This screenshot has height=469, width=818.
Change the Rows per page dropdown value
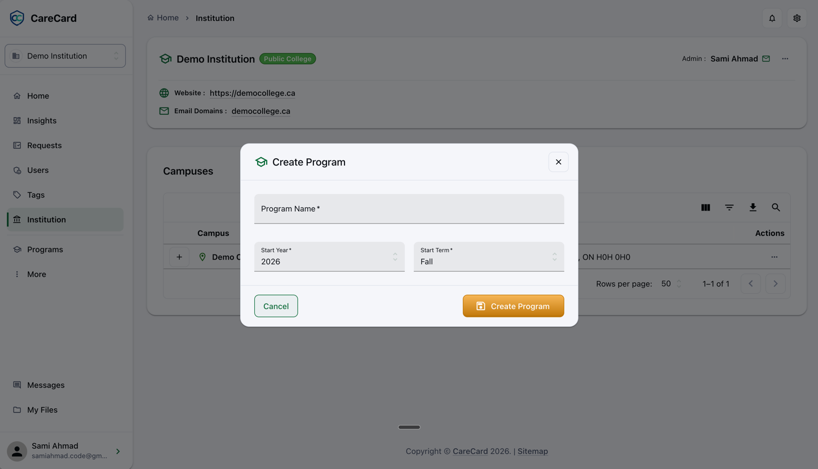tap(671, 284)
